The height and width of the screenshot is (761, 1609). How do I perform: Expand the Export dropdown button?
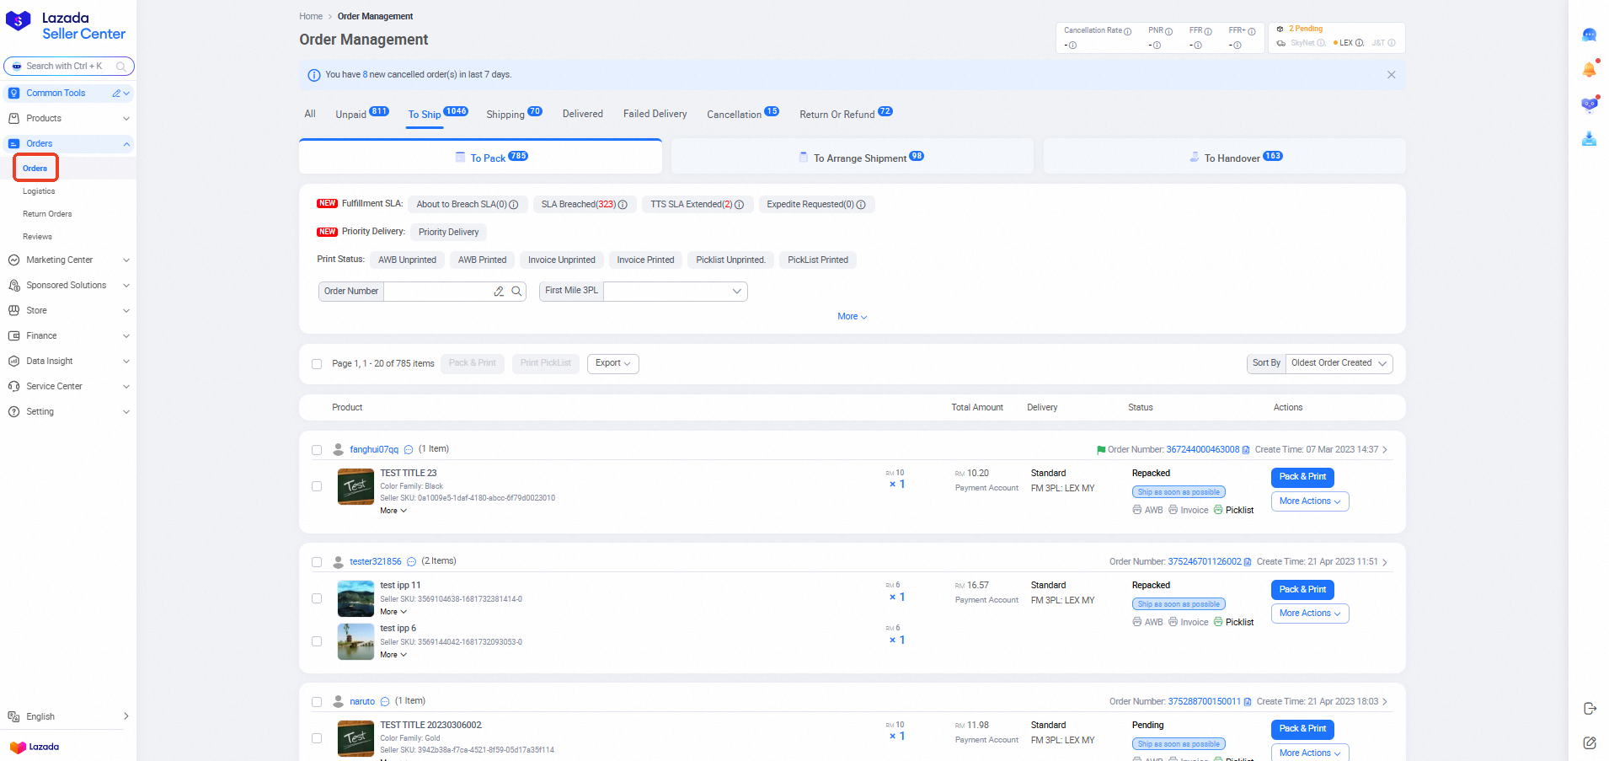tap(612, 363)
